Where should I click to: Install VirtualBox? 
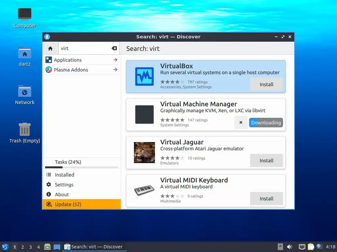pos(267,84)
